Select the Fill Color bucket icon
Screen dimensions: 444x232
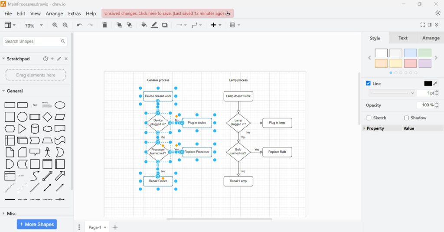(144, 25)
